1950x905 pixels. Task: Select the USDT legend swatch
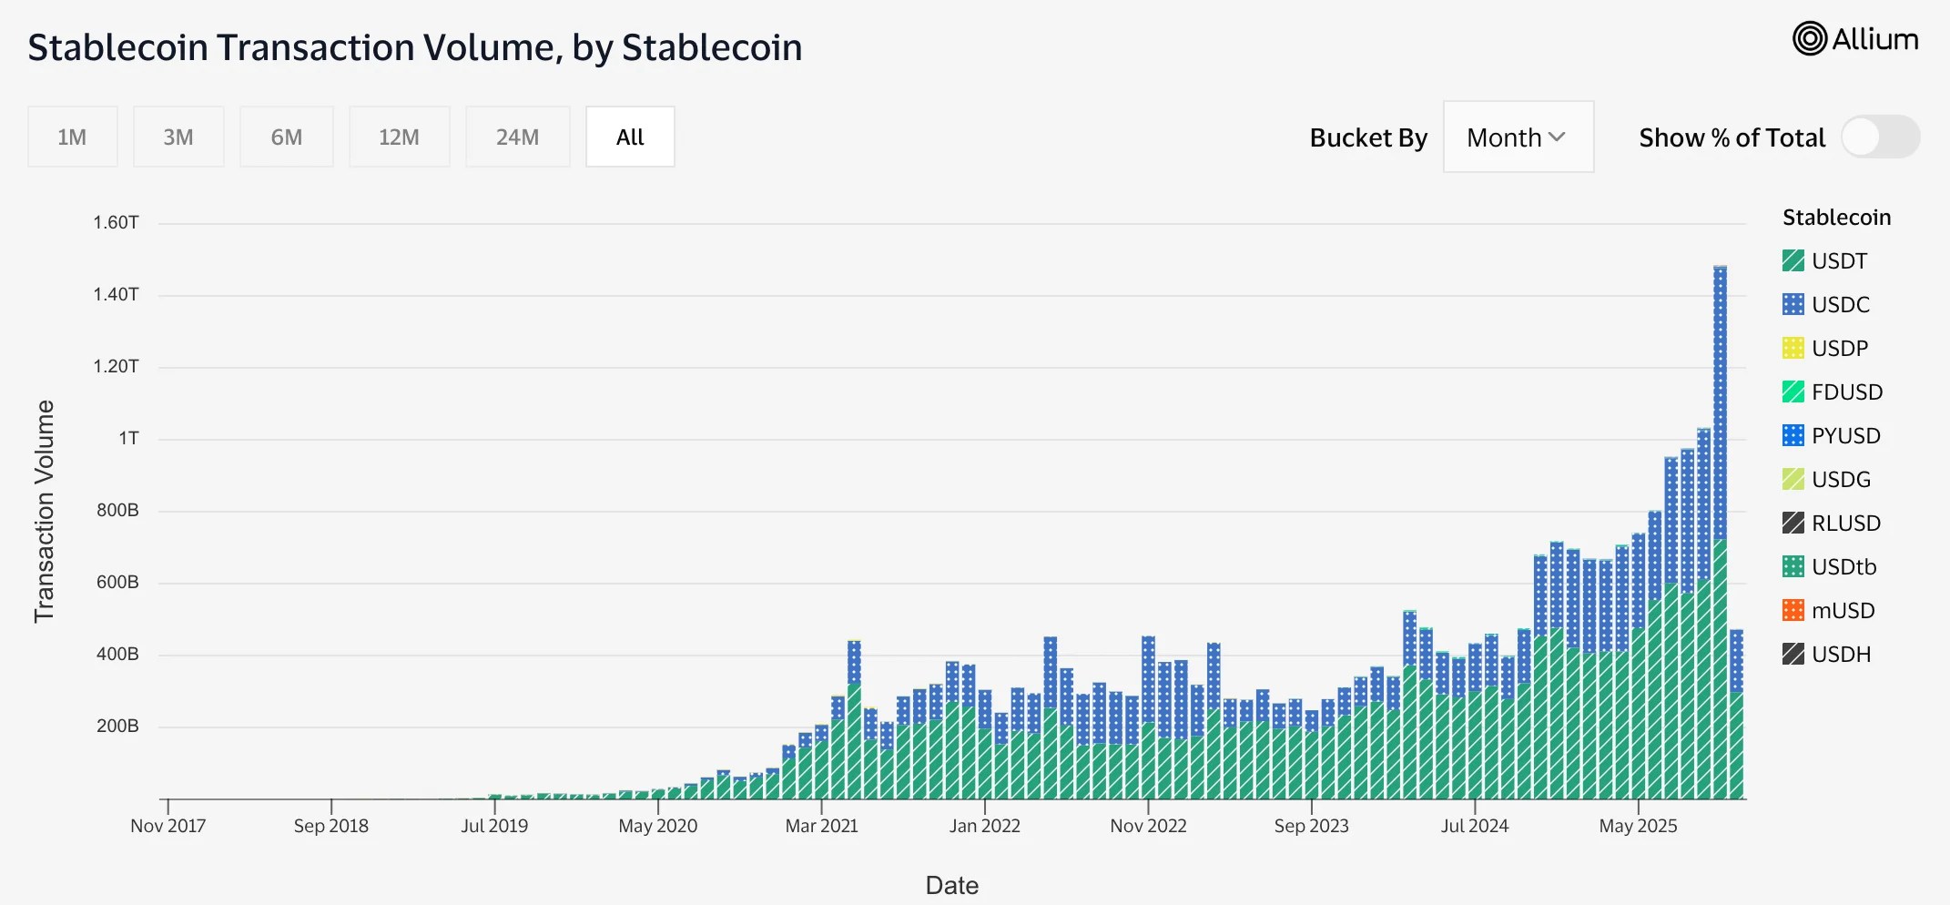(1792, 260)
